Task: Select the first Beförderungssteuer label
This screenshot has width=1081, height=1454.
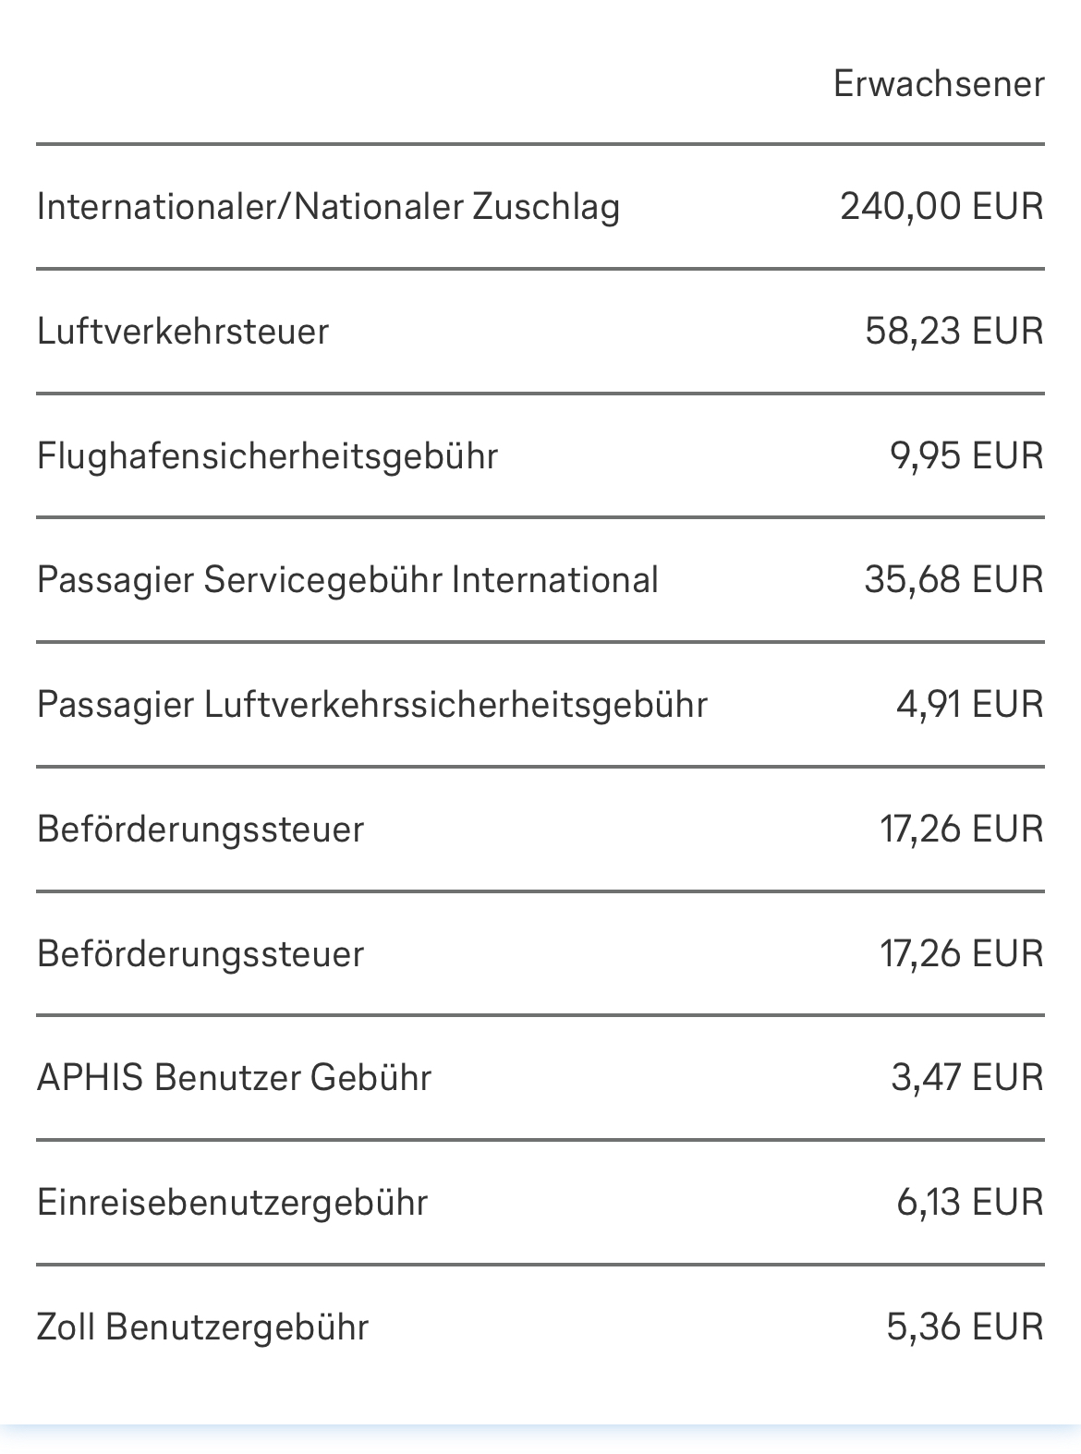Action: click(x=200, y=830)
